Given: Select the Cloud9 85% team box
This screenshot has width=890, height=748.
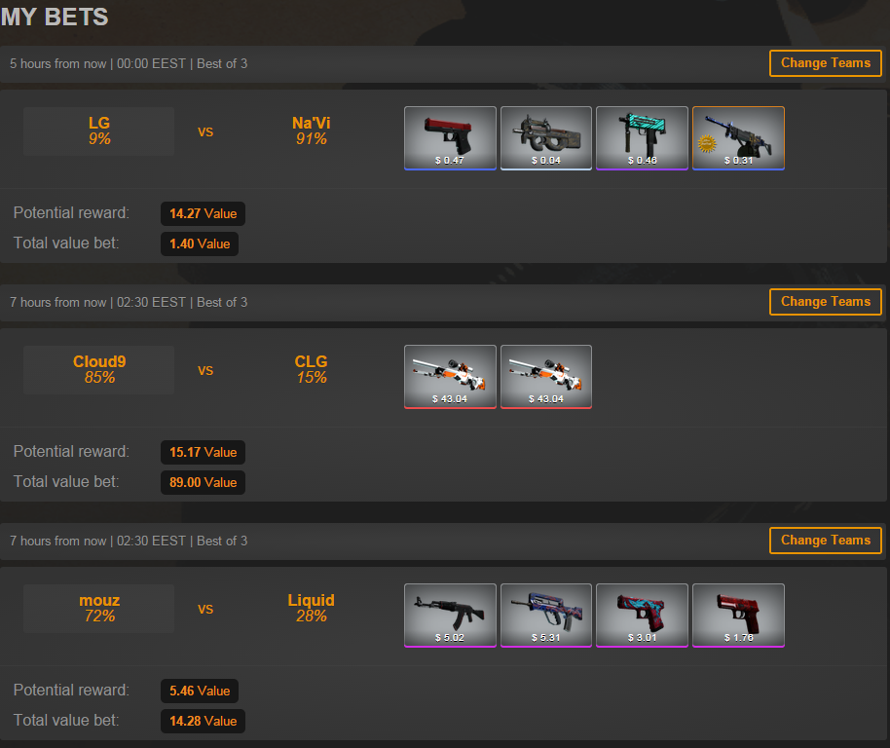Looking at the screenshot, I should (x=98, y=370).
